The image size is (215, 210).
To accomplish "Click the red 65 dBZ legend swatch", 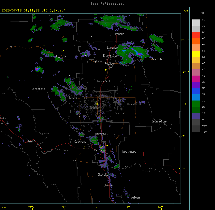I will (x=196, y=35).
